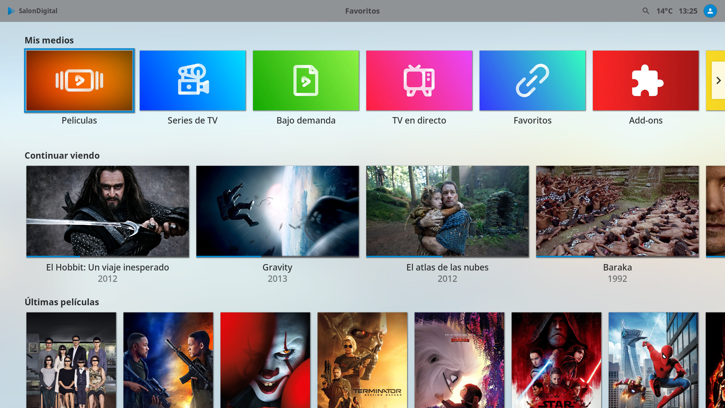Click the TV en directo label
The image size is (725, 408).
tap(419, 121)
